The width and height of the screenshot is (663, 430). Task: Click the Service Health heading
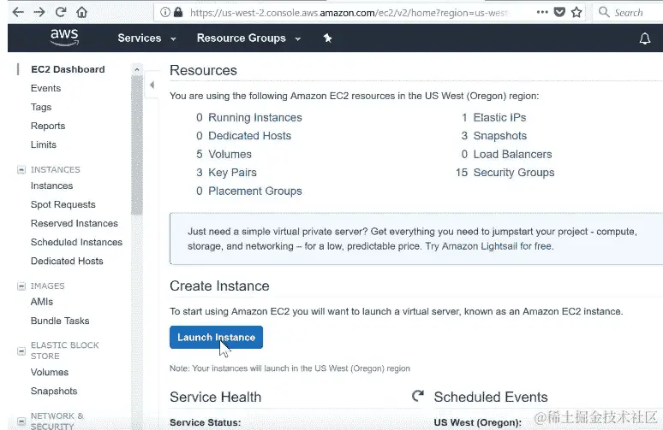pyautogui.click(x=216, y=397)
